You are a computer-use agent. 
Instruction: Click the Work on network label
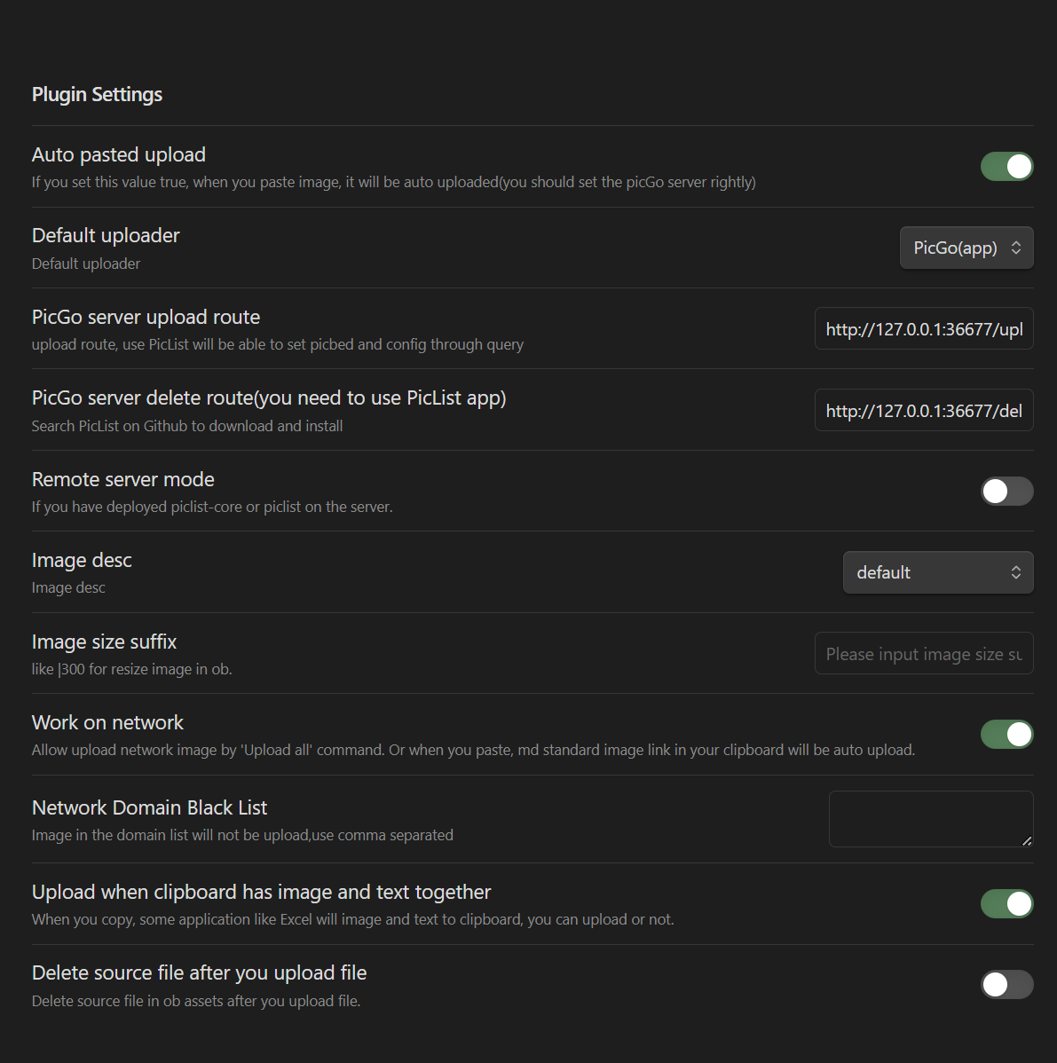pos(107,722)
